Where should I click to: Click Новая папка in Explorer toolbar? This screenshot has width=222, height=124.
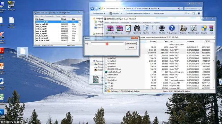pos(159,13)
